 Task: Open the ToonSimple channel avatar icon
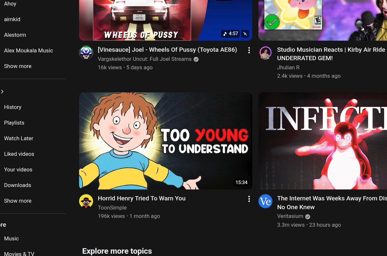[86, 201]
